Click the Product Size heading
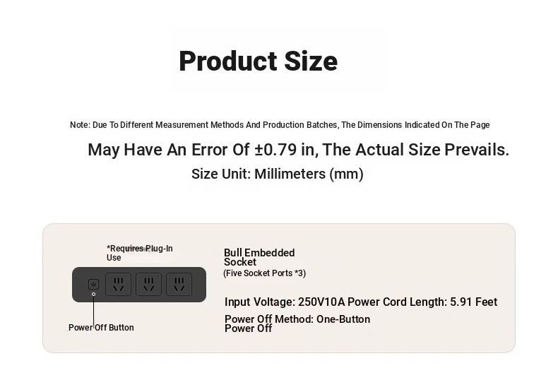The image size is (558, 368). click(x=258, y=61)
